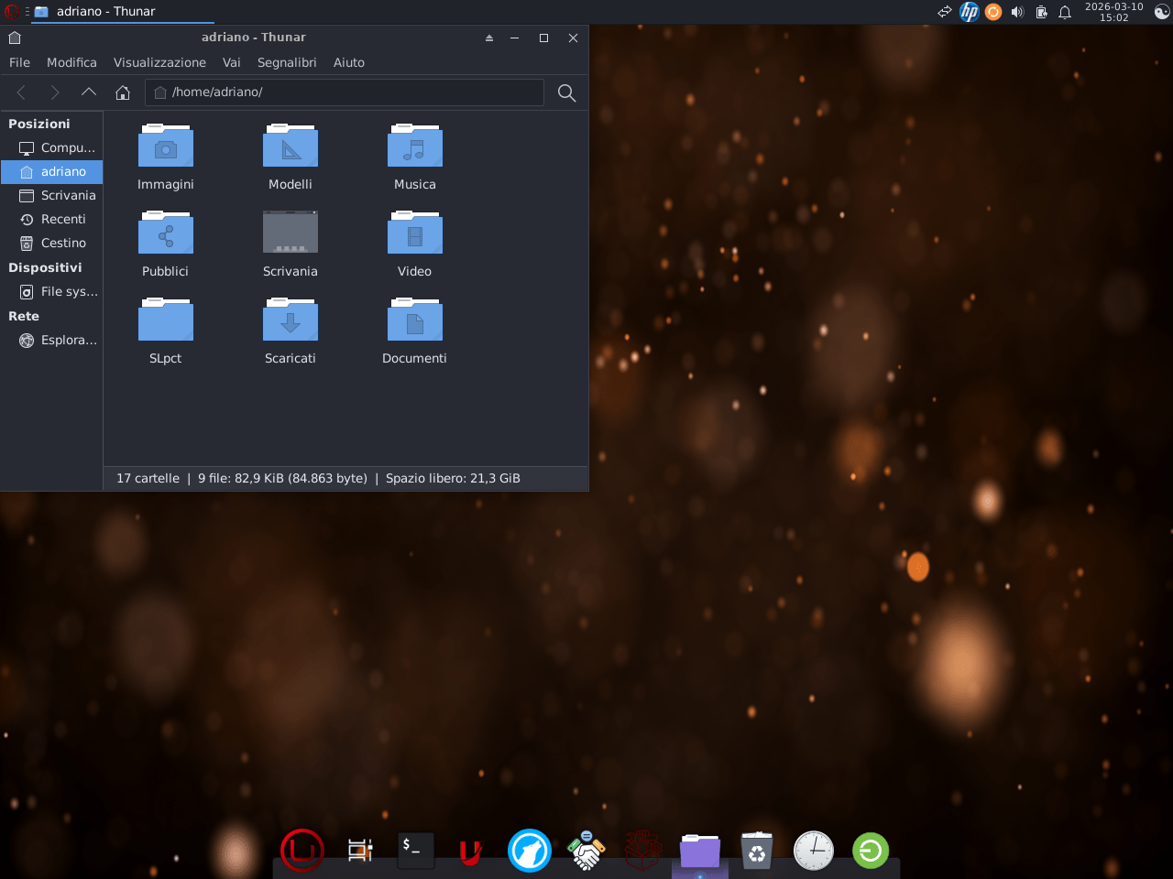
Task: Select File system under Dispositivi
Action: pos(69,291)
